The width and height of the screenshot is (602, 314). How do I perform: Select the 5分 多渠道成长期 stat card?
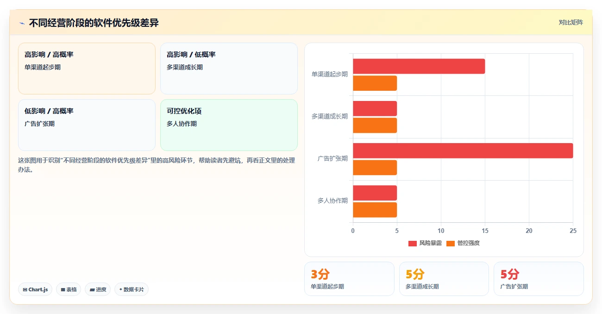[x=444, y=279]
